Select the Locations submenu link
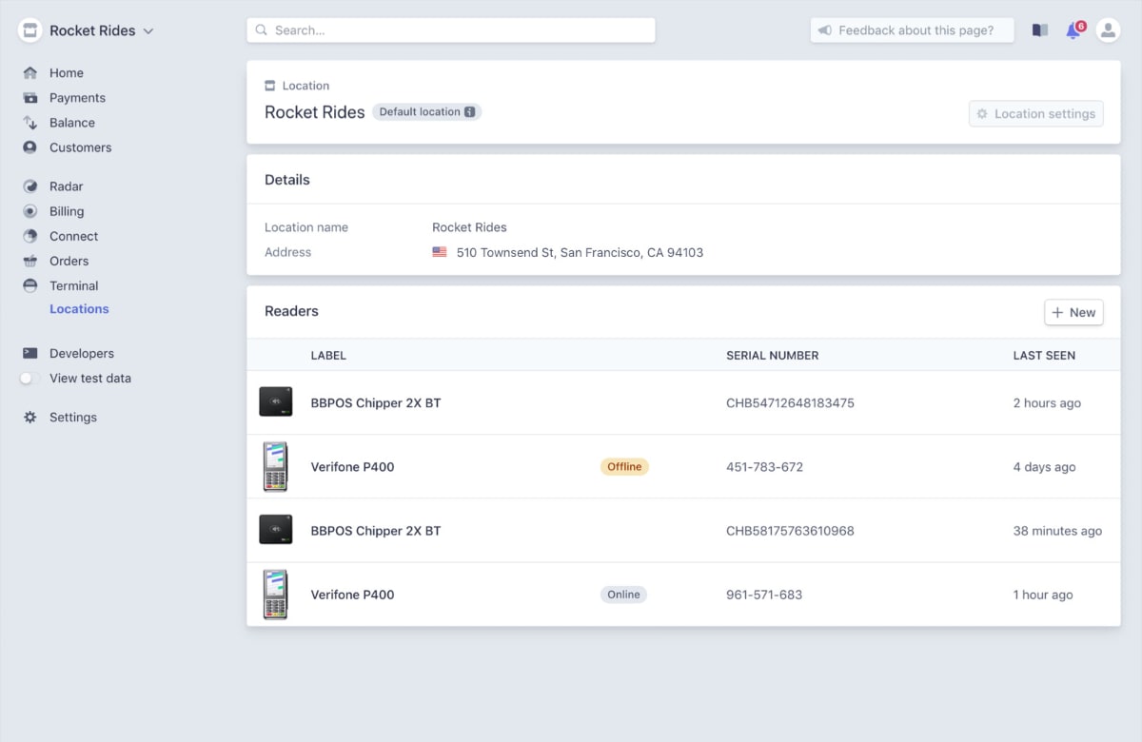 [79, 309]
